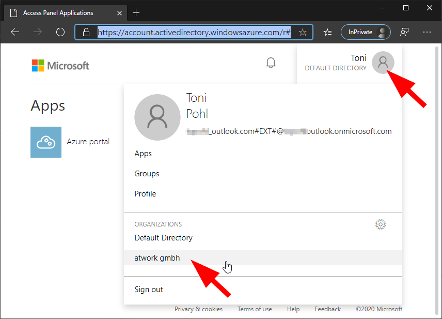Image resolution: width=442 pixels, height=319 pixels.
Task: Click the Microsoft logo
Action: [60, 66]
